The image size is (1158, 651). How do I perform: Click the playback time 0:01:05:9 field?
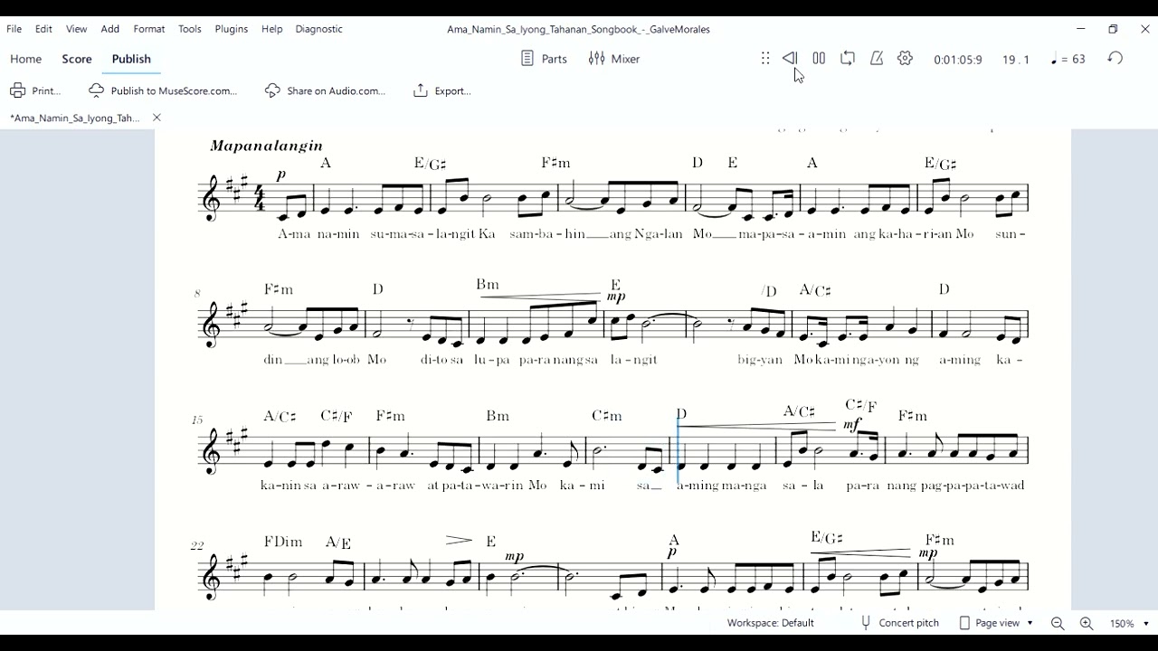point(958,60)
